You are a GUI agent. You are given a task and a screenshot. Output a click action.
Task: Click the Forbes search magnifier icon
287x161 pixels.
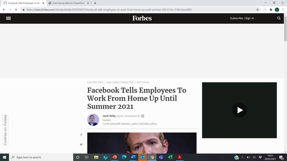click(279, 18)
